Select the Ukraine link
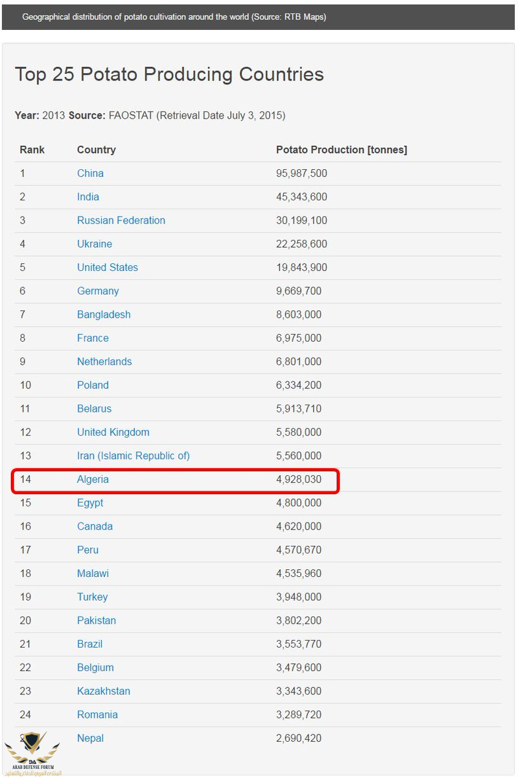 click(94, 244)
